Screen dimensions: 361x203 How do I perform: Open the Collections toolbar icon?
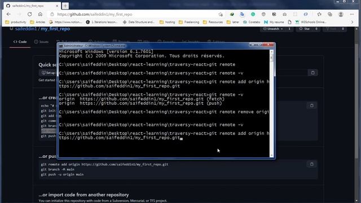coord(330,14)
